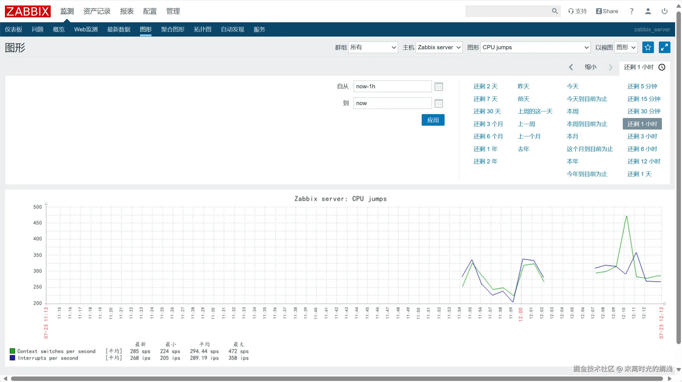Click the favorites star icon
Viewport: 682px width, 382px height.
648,47
